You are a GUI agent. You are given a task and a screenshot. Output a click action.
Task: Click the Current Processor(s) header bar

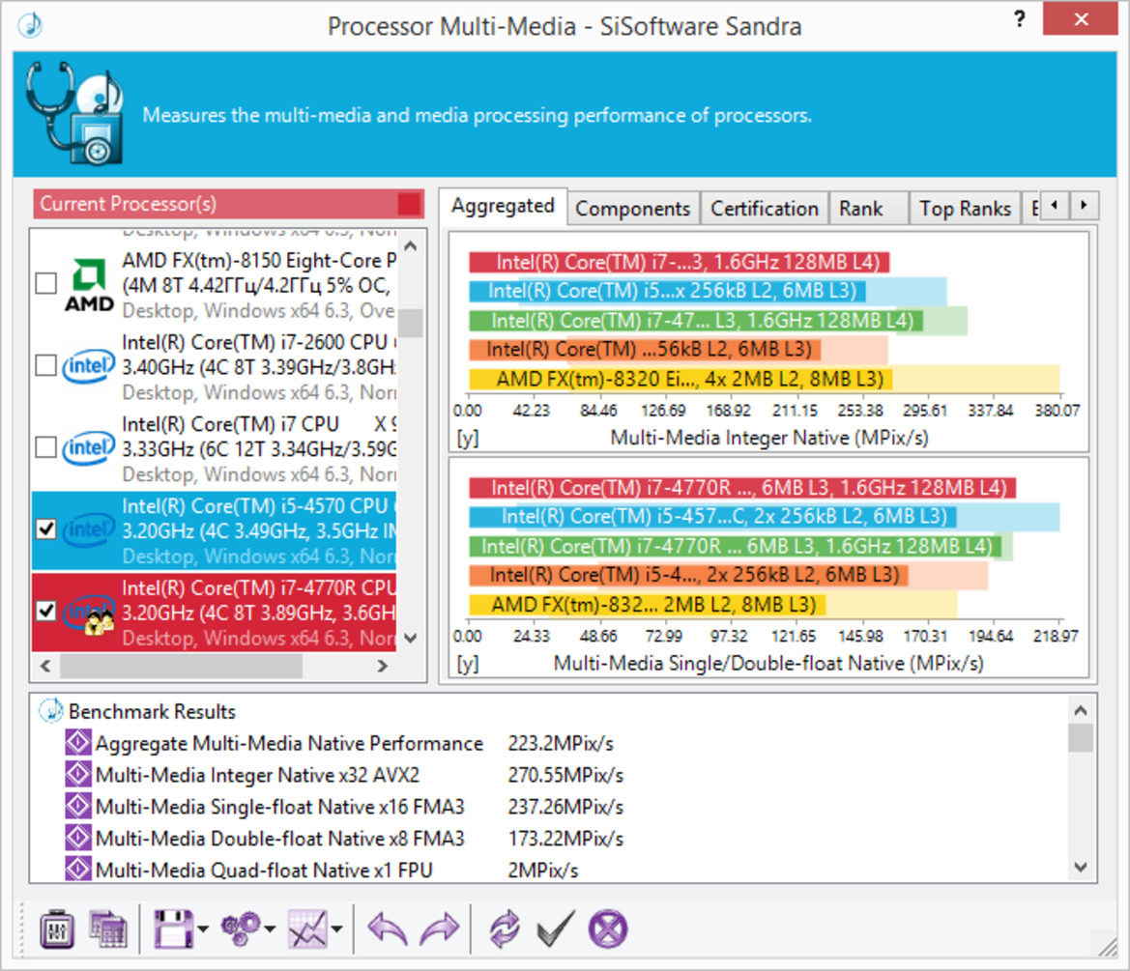tap(228, 204)
